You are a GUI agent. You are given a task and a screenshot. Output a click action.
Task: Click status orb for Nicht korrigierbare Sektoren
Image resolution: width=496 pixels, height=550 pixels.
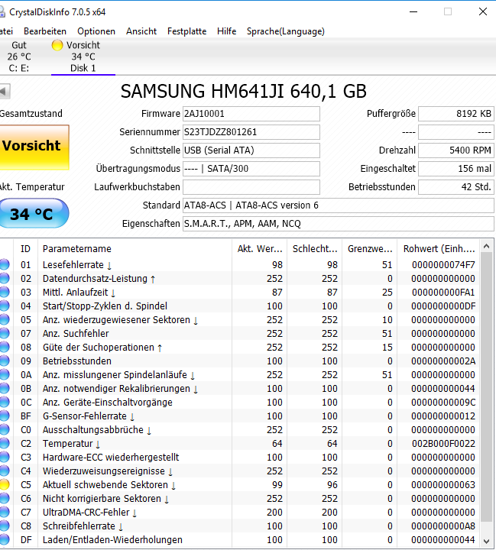click(x=5, y=498)
